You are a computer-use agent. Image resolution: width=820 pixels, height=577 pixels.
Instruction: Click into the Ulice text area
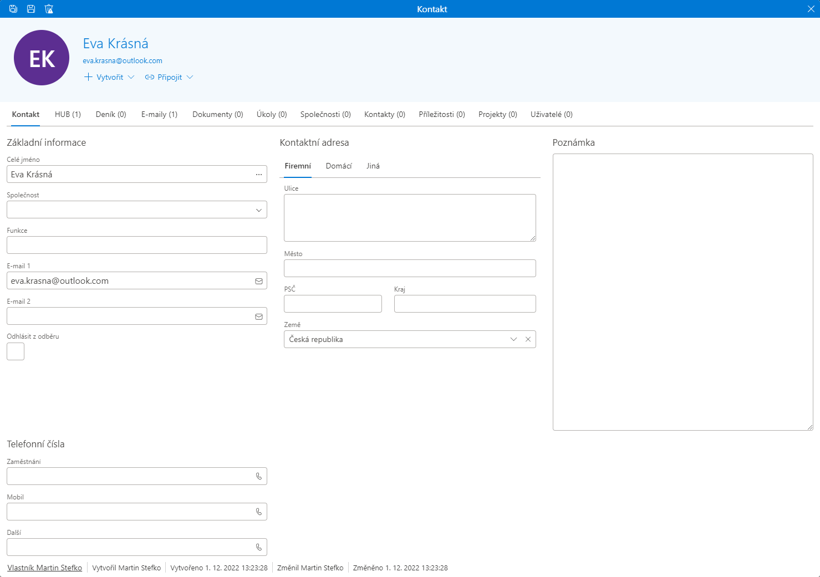(410, 218)
